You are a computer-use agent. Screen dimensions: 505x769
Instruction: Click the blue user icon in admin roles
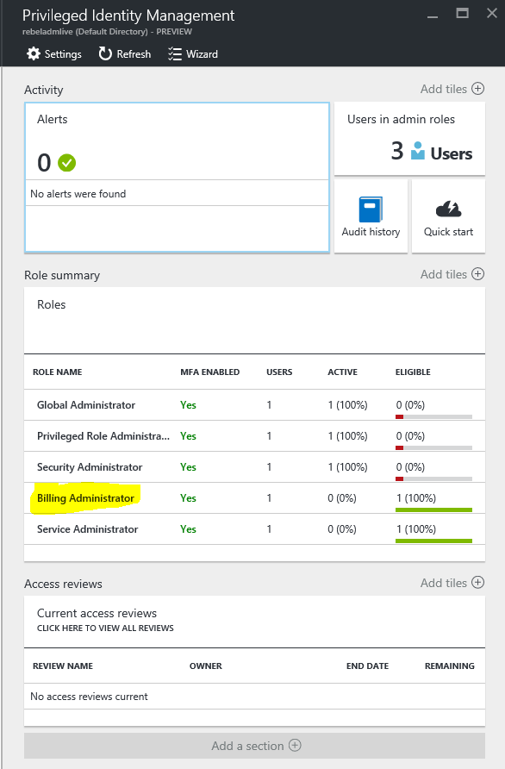tap(418, 151)
